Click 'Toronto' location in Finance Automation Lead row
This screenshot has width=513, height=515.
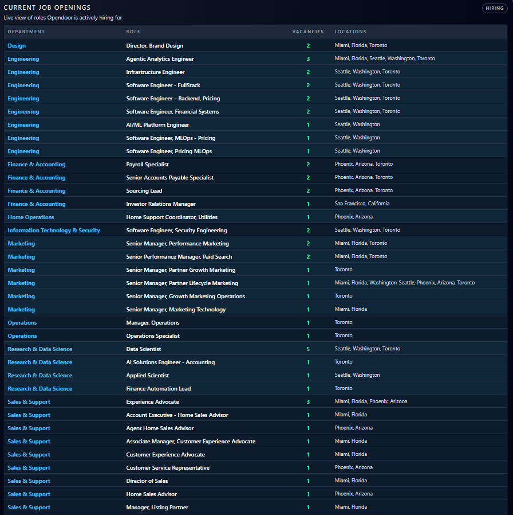[344, 388]
